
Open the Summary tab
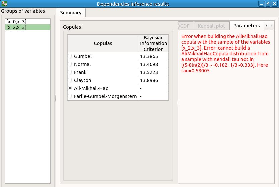(71, 13)
